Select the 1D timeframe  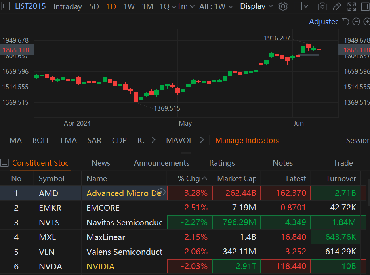(111, 6)
